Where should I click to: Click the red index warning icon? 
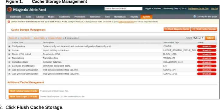9,22
